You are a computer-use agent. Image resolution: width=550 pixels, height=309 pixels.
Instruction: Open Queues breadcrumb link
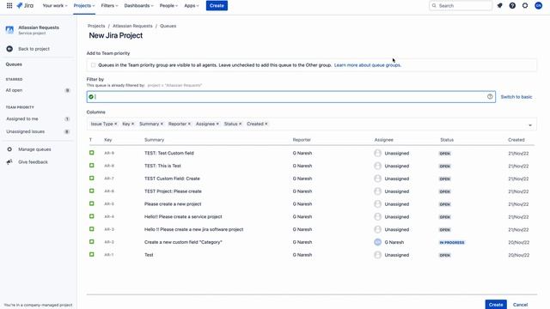(168, 26)
